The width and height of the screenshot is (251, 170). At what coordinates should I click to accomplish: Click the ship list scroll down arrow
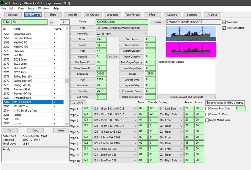(67, 124)
